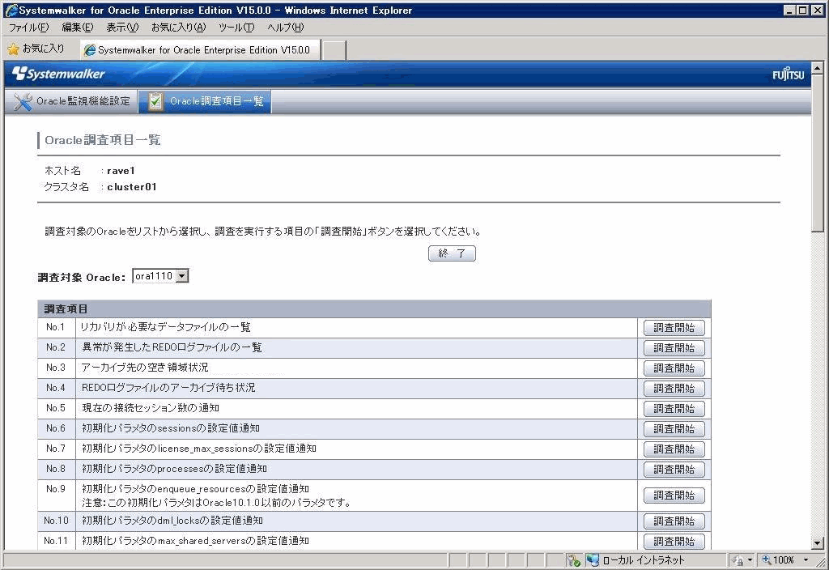Open the お気に入り(A) menu
This screenshot has width=829, height=570.
coord(178,27)
